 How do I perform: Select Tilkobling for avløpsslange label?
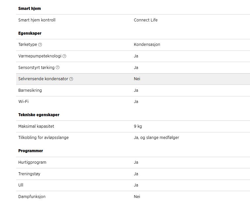point(43,138)
